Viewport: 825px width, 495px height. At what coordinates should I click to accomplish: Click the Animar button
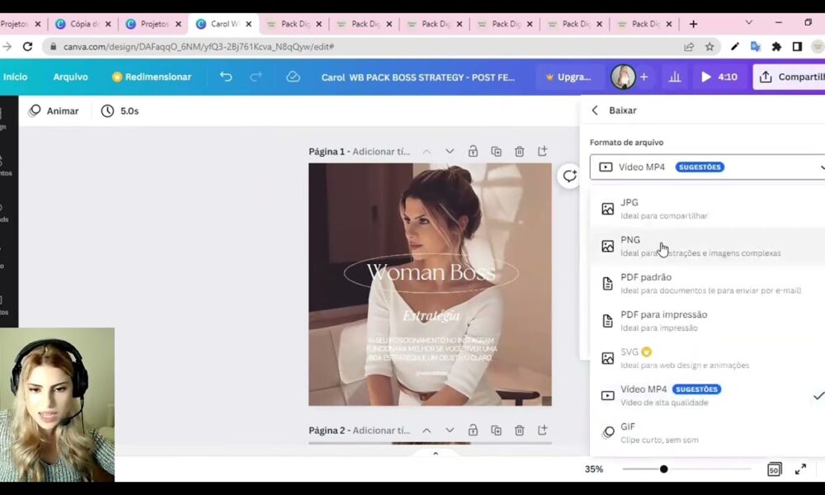[53, 111]
